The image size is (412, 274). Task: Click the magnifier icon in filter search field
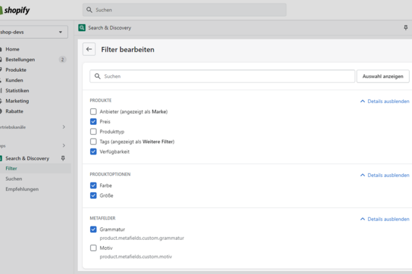click(x=98, y=76)
